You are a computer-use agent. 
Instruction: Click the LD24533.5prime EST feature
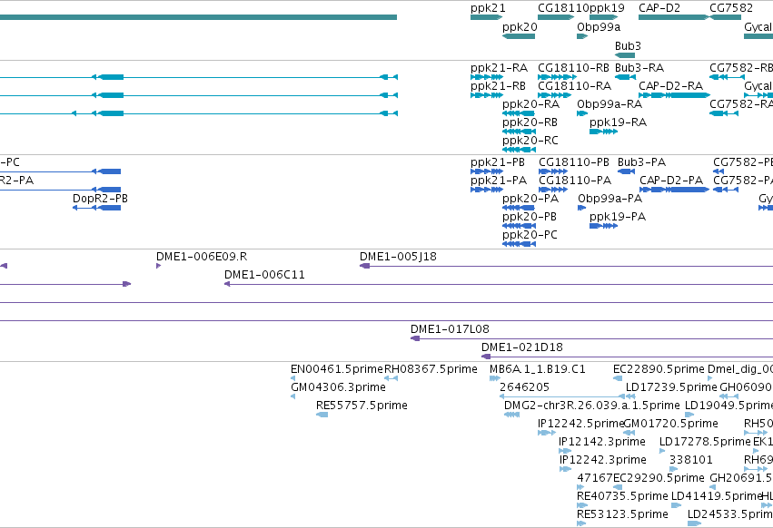[694, 524]
